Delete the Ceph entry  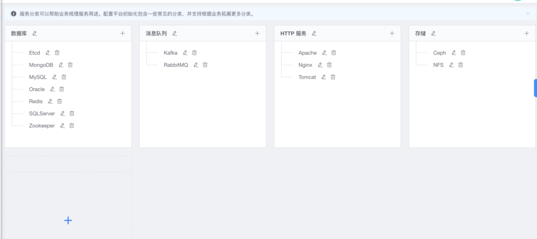[463, 53]
